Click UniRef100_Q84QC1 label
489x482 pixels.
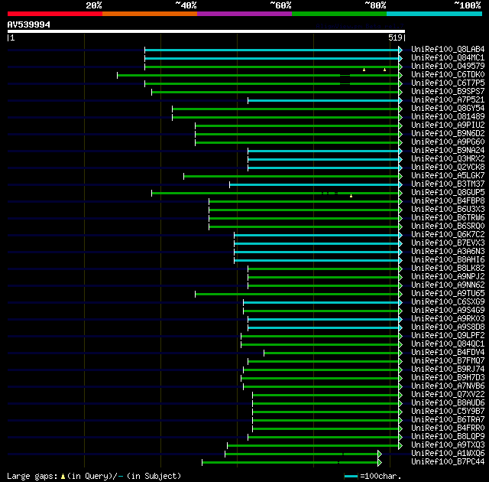pos(448,344)
